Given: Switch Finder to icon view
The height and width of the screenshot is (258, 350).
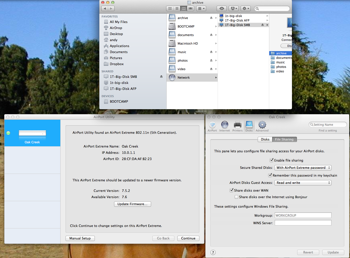Looking at the screenshot, I should [x=170, y=9].
